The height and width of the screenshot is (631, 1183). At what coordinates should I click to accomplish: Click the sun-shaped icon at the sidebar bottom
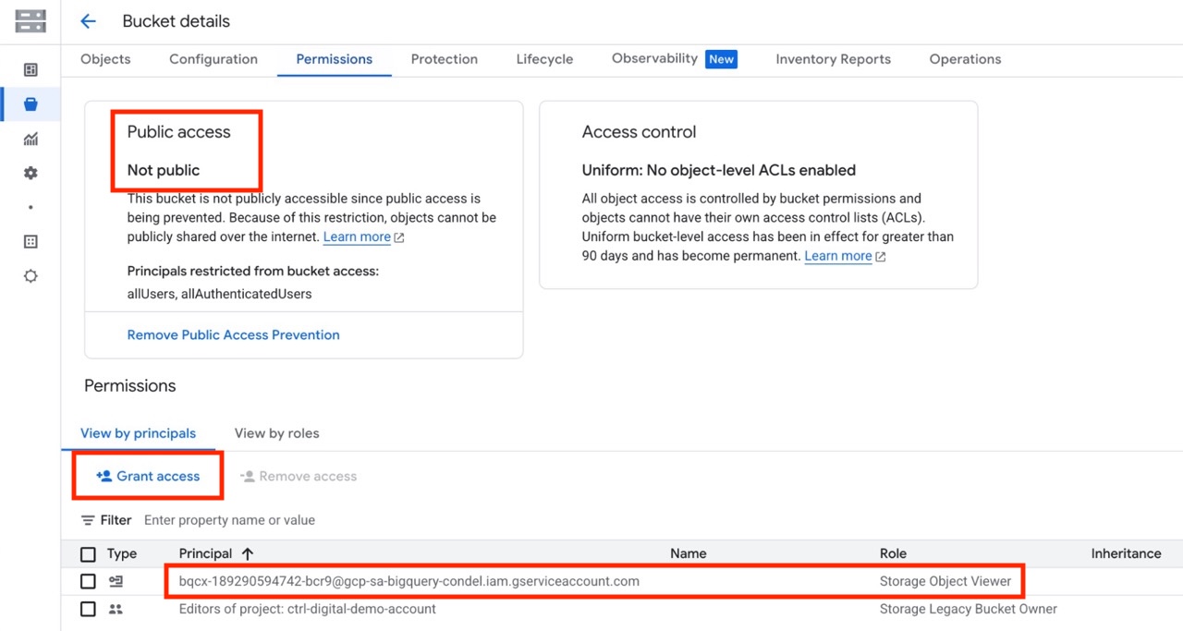(30, 276)
